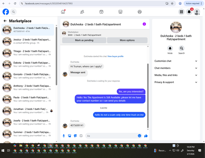Open Jonathan conversation
205x158 pixels.
[27, 111]
